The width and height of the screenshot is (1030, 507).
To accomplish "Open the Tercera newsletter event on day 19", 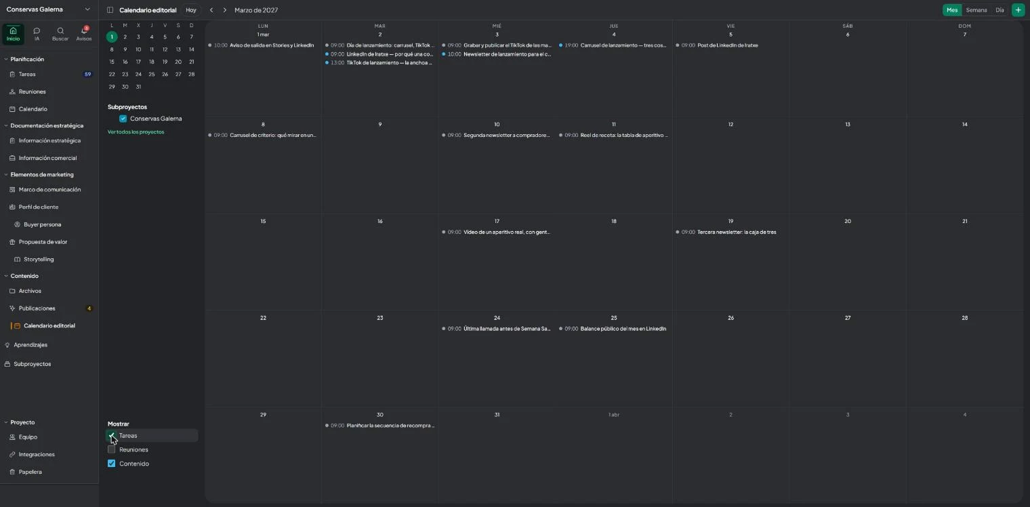I will click(x=729, y=232).
